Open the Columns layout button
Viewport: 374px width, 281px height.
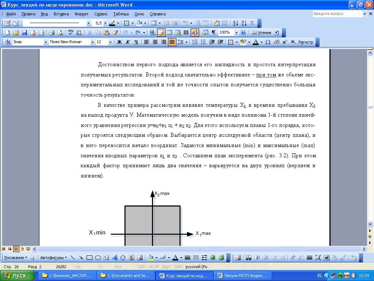point(186,33)
